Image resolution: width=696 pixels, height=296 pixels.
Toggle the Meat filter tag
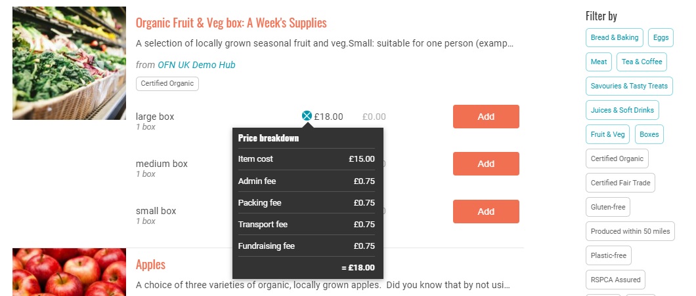click(598, 62)
